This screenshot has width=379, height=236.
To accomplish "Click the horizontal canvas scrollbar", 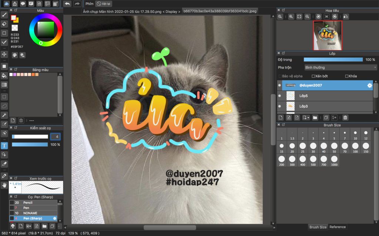I will (x=170, y=228).
